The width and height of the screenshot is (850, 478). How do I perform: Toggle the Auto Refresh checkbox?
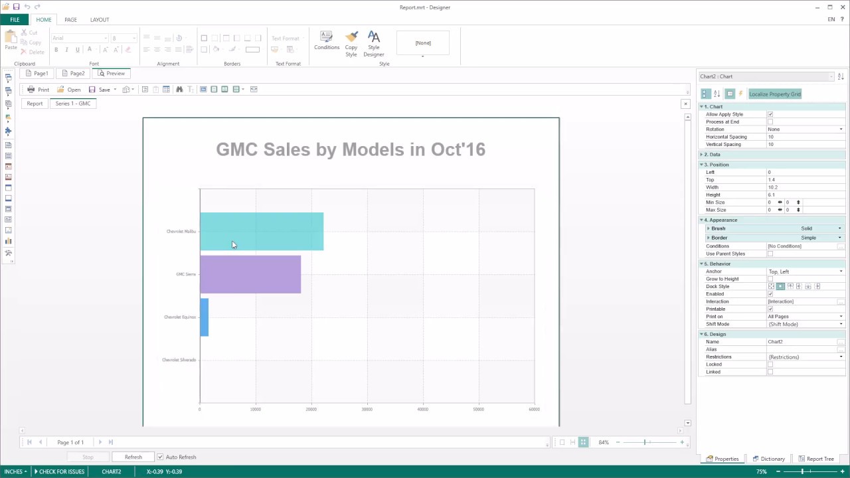[x=160, y=457]
